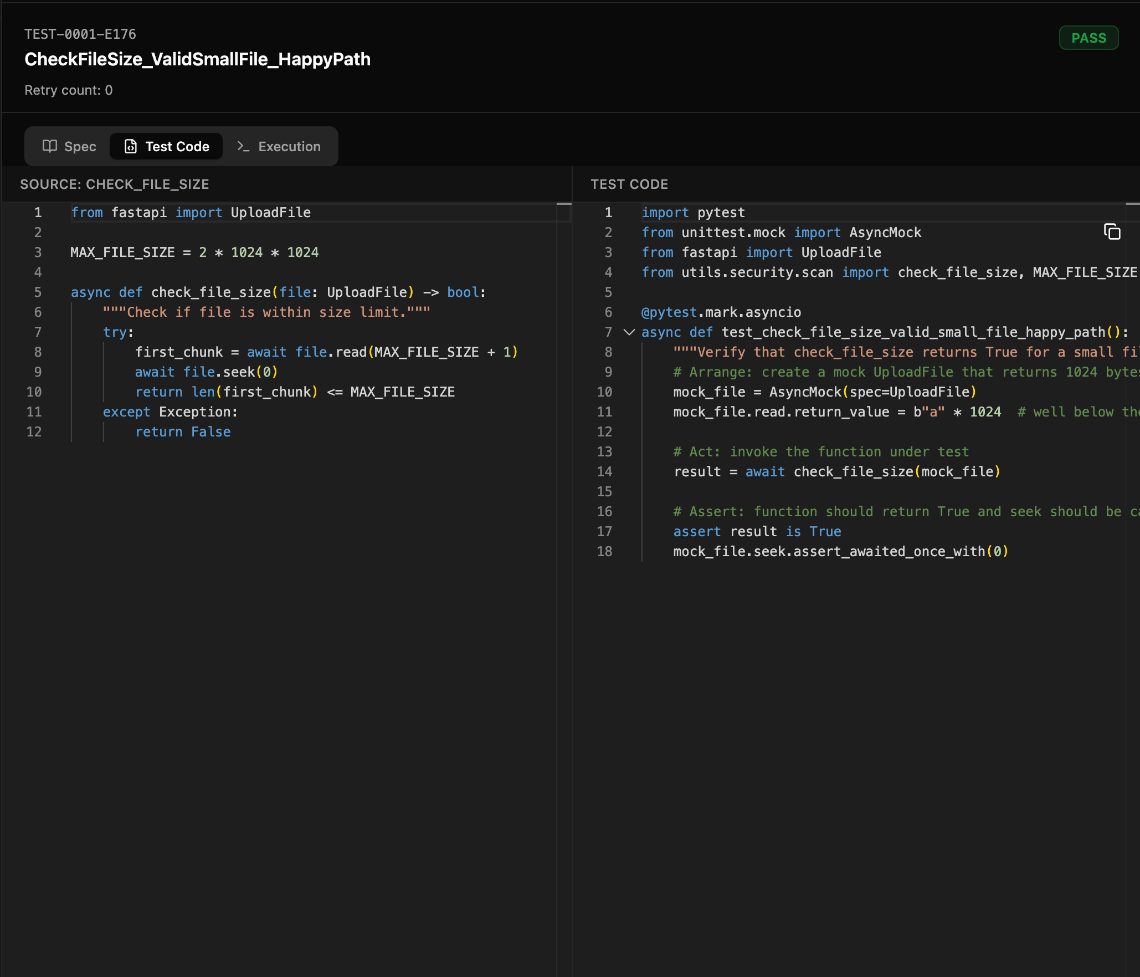Click the PASS status badge
The image size is (1140, 977).
(1088, 38)
